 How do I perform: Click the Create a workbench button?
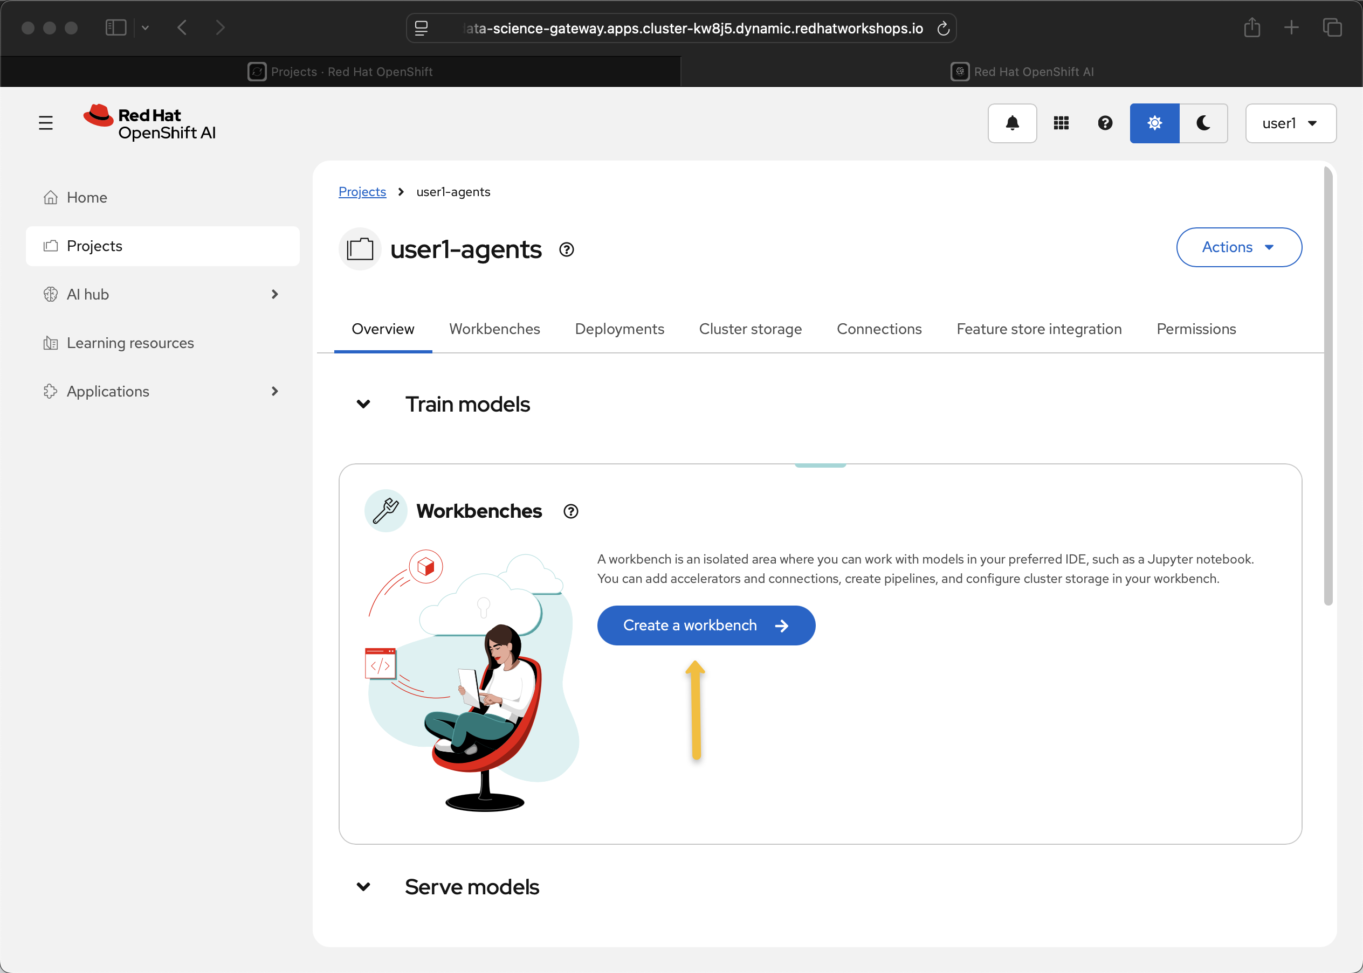pos(705,625)
